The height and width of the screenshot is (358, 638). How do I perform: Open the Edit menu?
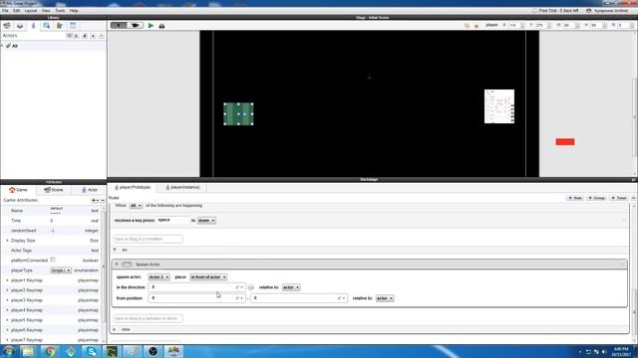16,11
